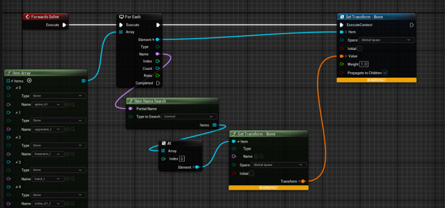Click the For Each Execute output pin

coord(158,25)
